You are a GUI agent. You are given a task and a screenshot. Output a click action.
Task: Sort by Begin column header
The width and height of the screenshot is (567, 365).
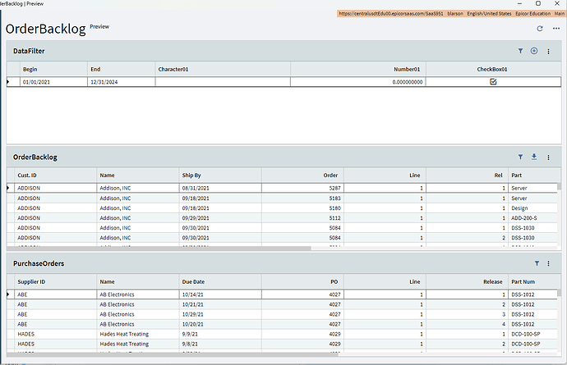(x=53, y=70)
